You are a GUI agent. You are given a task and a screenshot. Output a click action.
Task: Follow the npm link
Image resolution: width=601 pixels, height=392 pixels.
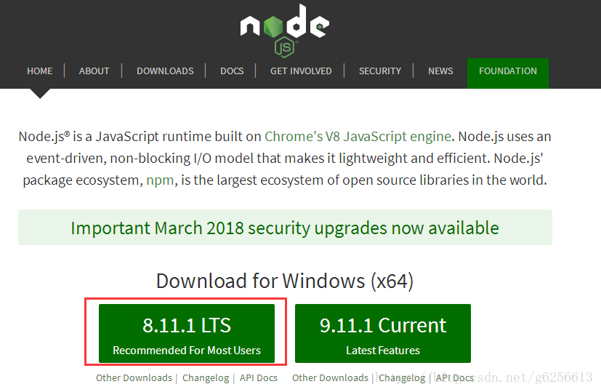point(160,180)
